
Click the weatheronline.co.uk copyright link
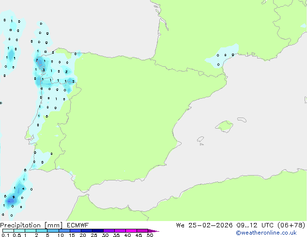pos(266,233)
